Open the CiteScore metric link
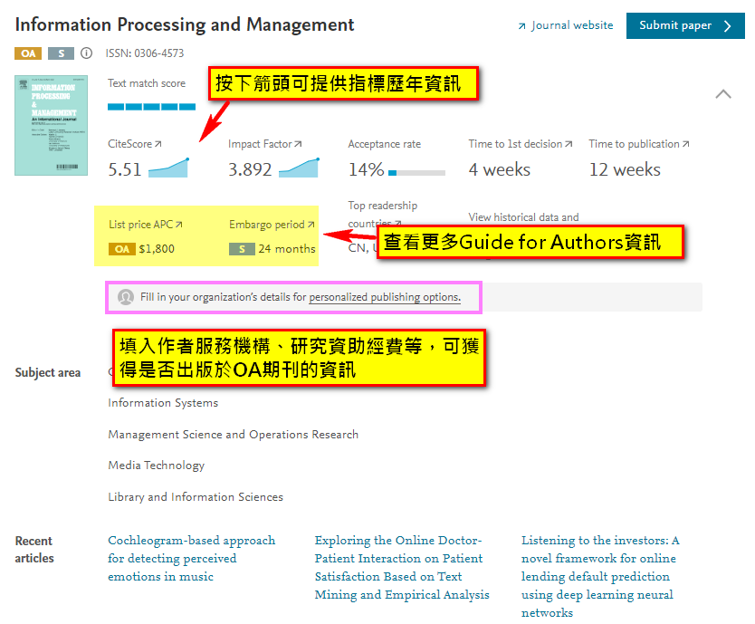755x624 pixels. point(135,144)
